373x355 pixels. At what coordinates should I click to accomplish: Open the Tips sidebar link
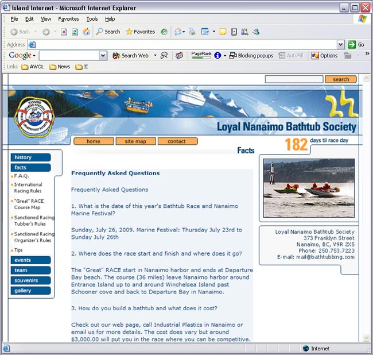coord(18,250)
